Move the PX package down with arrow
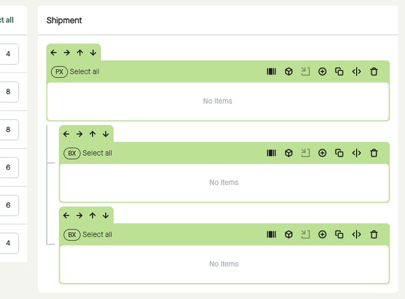Image resolution: width=405 pixels, height=299 pixels. (x=93, y=53)
